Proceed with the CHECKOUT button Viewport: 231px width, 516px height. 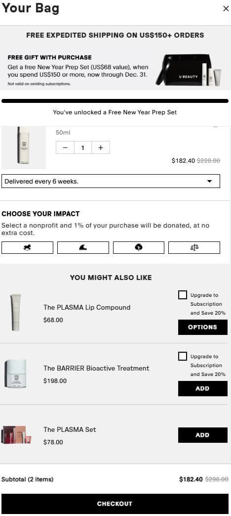115,504
